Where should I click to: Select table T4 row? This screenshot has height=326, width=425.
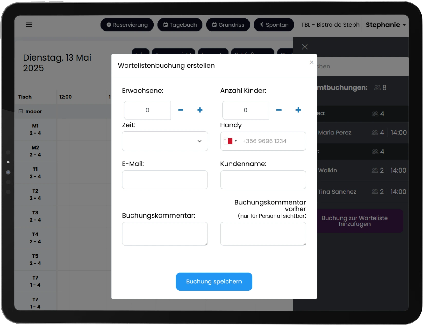click(35, 238)
